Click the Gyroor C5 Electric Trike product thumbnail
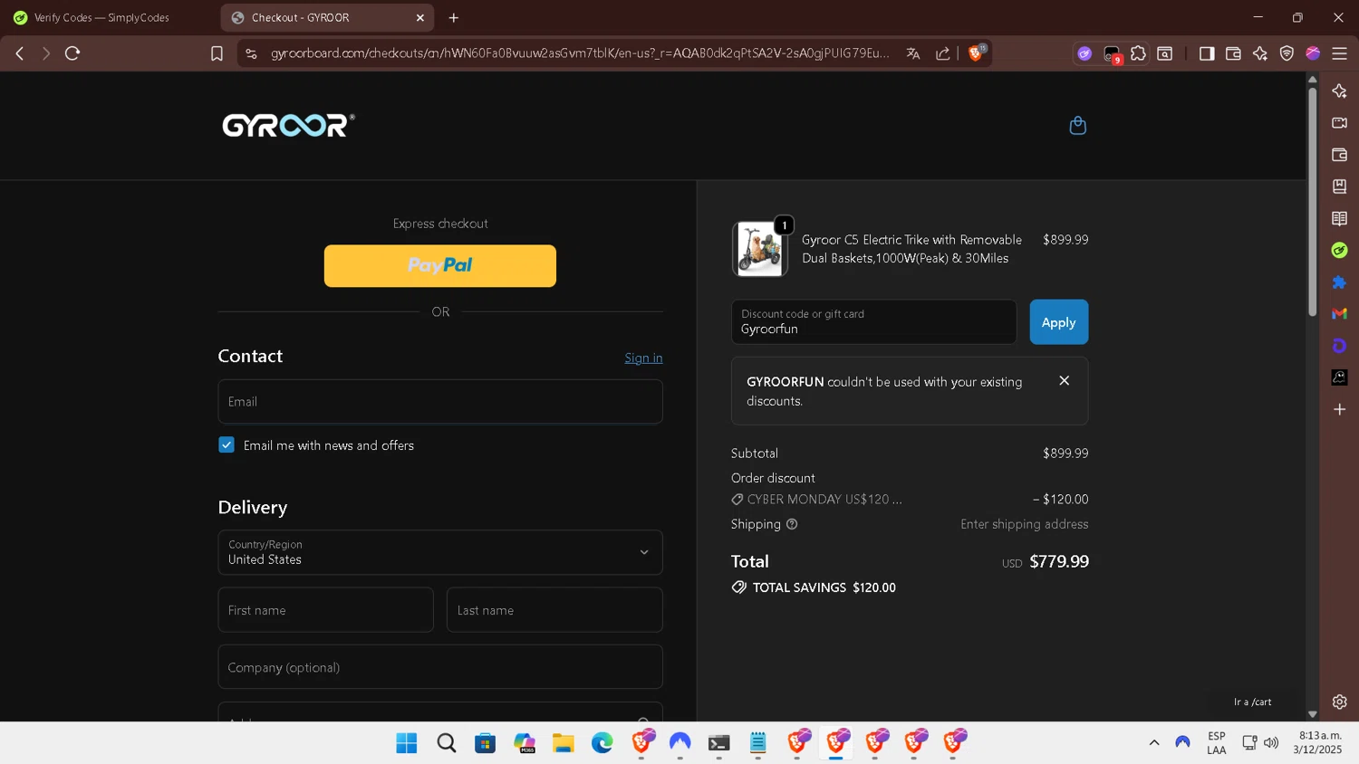This screenshot has width=1359, height=764. point(759,249)
